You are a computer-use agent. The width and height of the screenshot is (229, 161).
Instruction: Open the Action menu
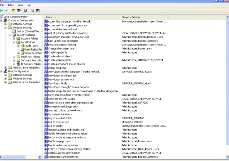[11, 5]
